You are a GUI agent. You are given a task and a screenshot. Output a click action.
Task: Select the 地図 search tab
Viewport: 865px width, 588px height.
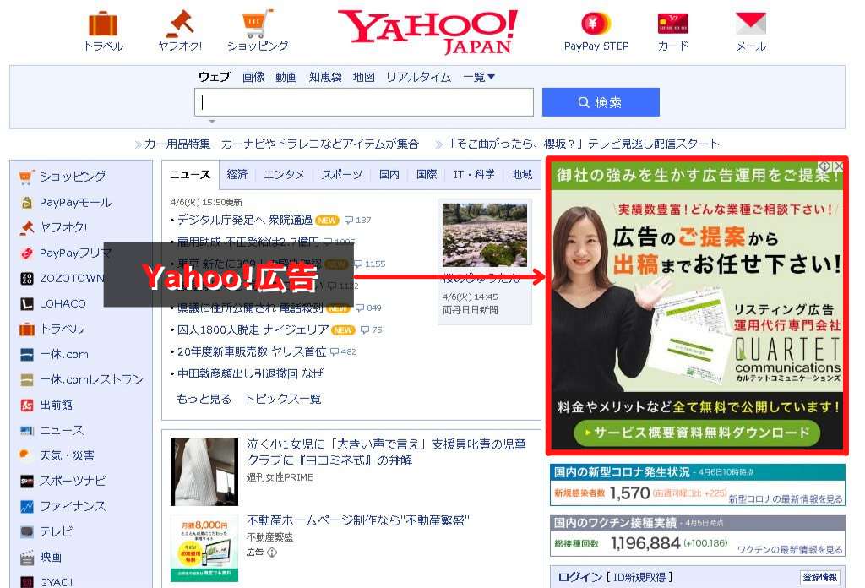click(x=363, y=77)
